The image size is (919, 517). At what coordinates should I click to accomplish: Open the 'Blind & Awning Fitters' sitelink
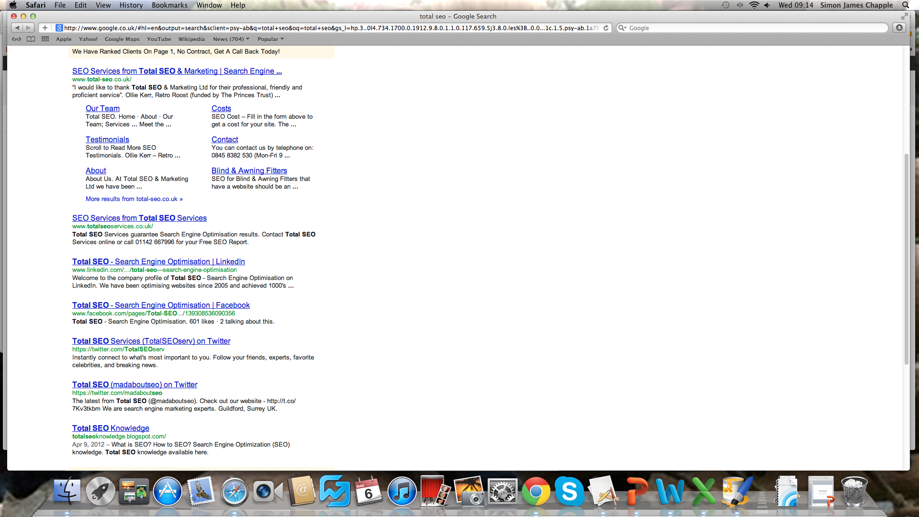249,170
